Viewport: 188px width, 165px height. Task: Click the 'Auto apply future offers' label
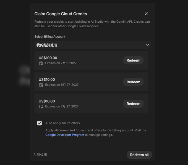pos(62,123)
